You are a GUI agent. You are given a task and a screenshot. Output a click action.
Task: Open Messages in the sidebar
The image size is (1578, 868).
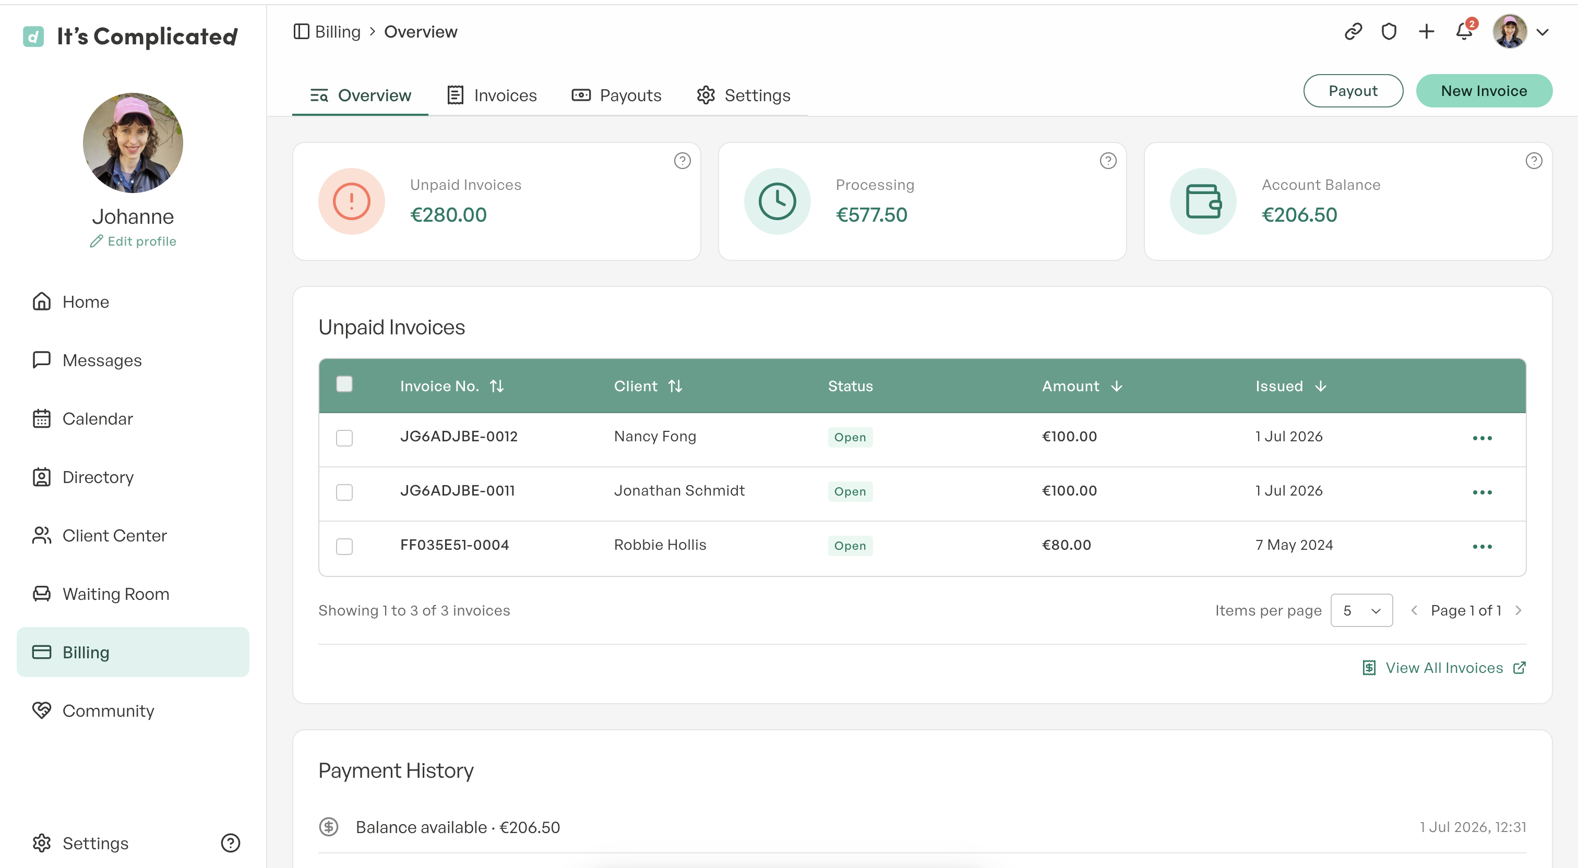pyautogui.click(x=133, y=360)
